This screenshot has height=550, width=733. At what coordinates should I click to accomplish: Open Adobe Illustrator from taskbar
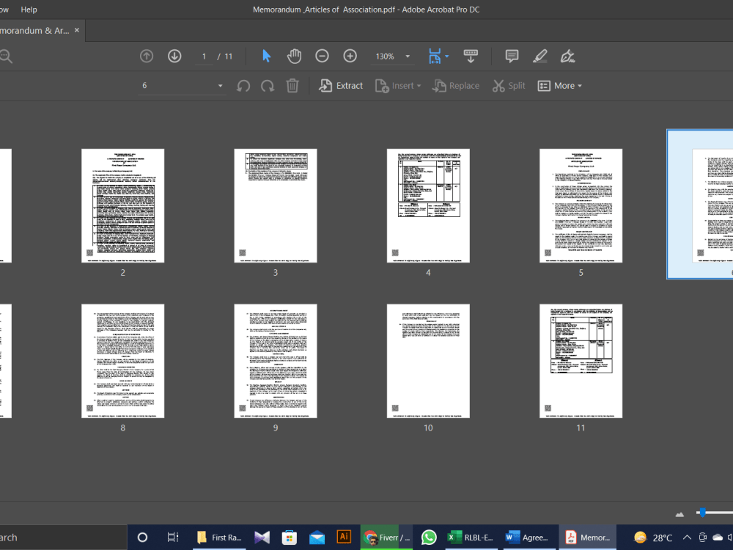coord(344,537)
